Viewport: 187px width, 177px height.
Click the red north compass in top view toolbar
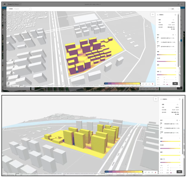(152, 84)
